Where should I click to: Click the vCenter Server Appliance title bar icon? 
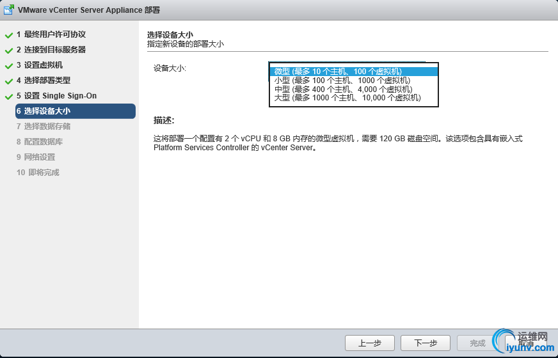(x=8, y=10)
